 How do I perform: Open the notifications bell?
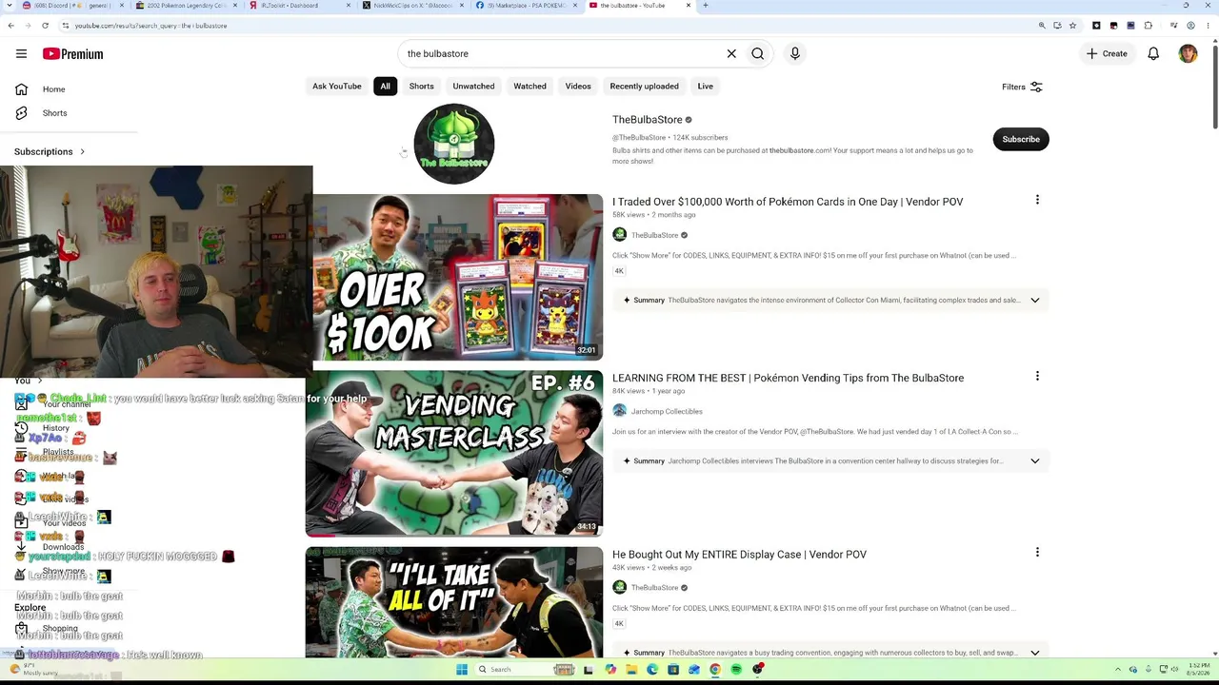1153,54
